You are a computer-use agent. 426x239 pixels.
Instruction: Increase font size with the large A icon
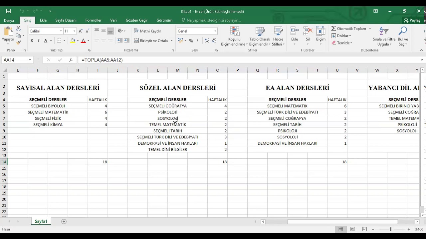pyautogui.click(x=81, y=31)
